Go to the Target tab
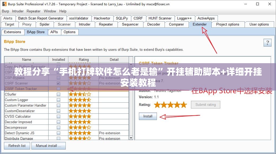Image resolution: width=276 pixels, height=154 pixels. [x=10, y=24]
